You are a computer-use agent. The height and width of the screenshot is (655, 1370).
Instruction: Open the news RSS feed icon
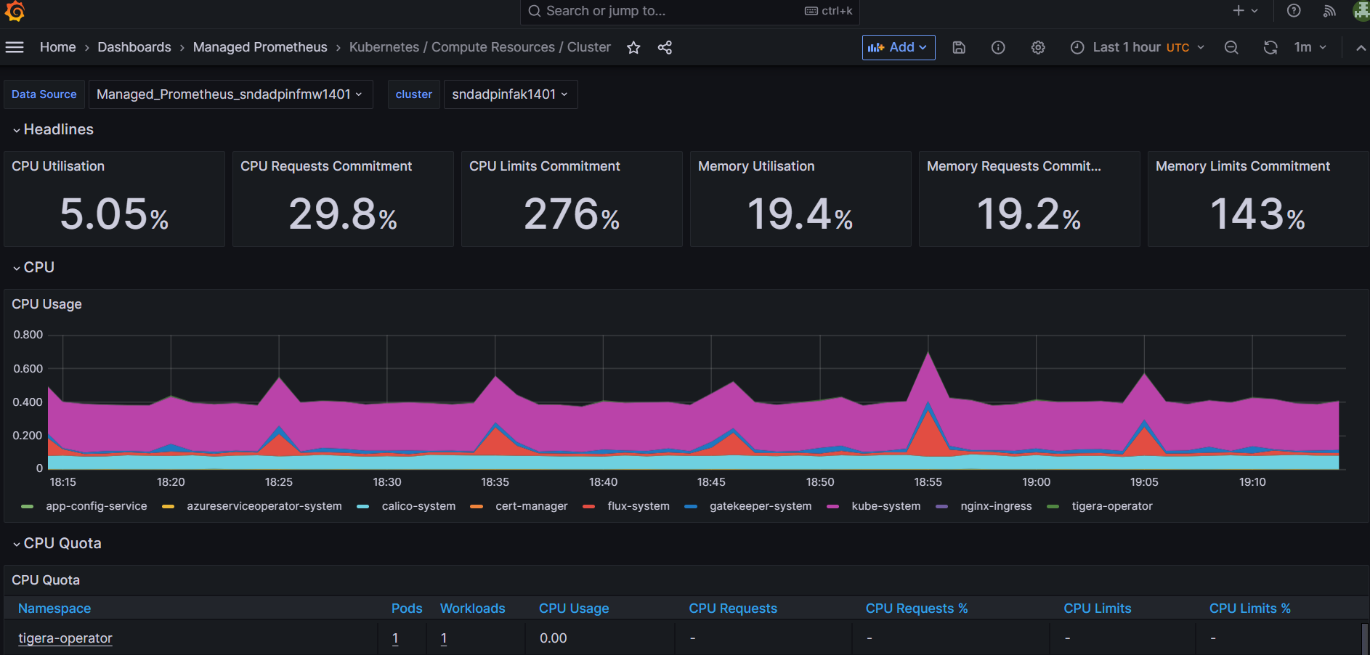(1329, 10)
